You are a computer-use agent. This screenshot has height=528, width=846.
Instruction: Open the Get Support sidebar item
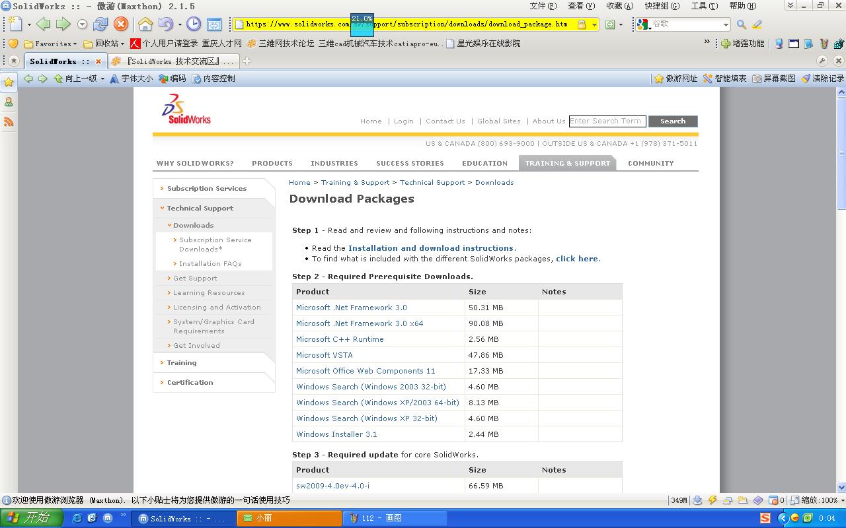(195, 279)
